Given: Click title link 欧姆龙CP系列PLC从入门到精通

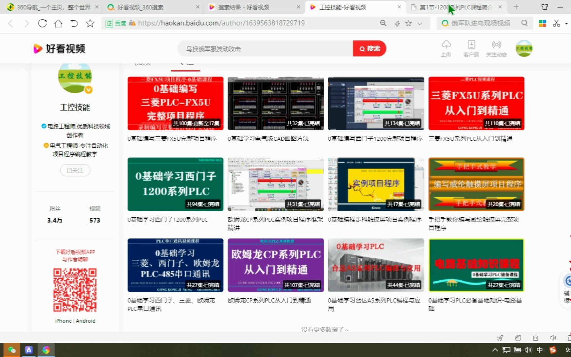Looking at the screenshot, I should click(x=269, y=300).
